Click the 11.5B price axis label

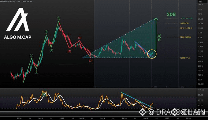point(201,28)
